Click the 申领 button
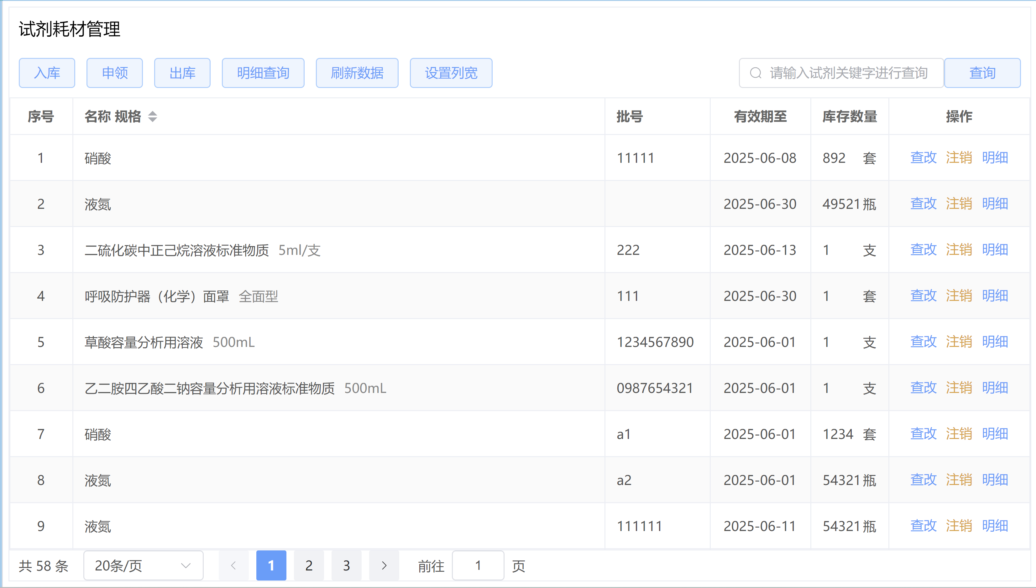 pos(114,73)
